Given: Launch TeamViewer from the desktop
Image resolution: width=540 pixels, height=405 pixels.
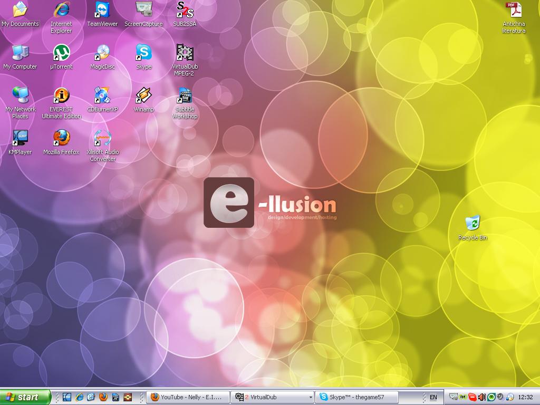Looking at the screenshot, I should (x=102, y=10).
